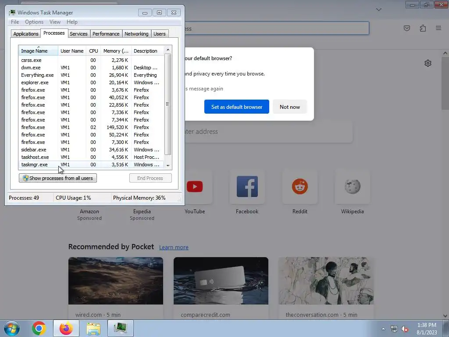
Task: Open the View menu in Task Manager
Action: coord(55,22)
